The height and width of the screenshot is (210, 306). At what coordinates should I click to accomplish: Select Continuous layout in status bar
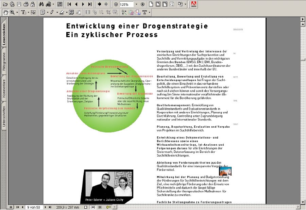[93, 207]
